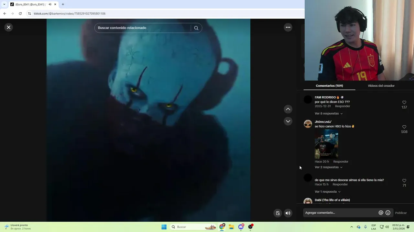
Task: Close the cris_8341 browser tab
Action: [x=55, y=5]
